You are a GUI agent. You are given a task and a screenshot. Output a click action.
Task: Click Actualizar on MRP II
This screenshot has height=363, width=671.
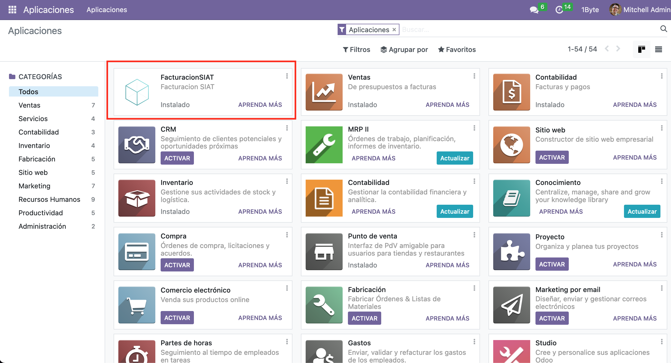[x=454, y=158]
